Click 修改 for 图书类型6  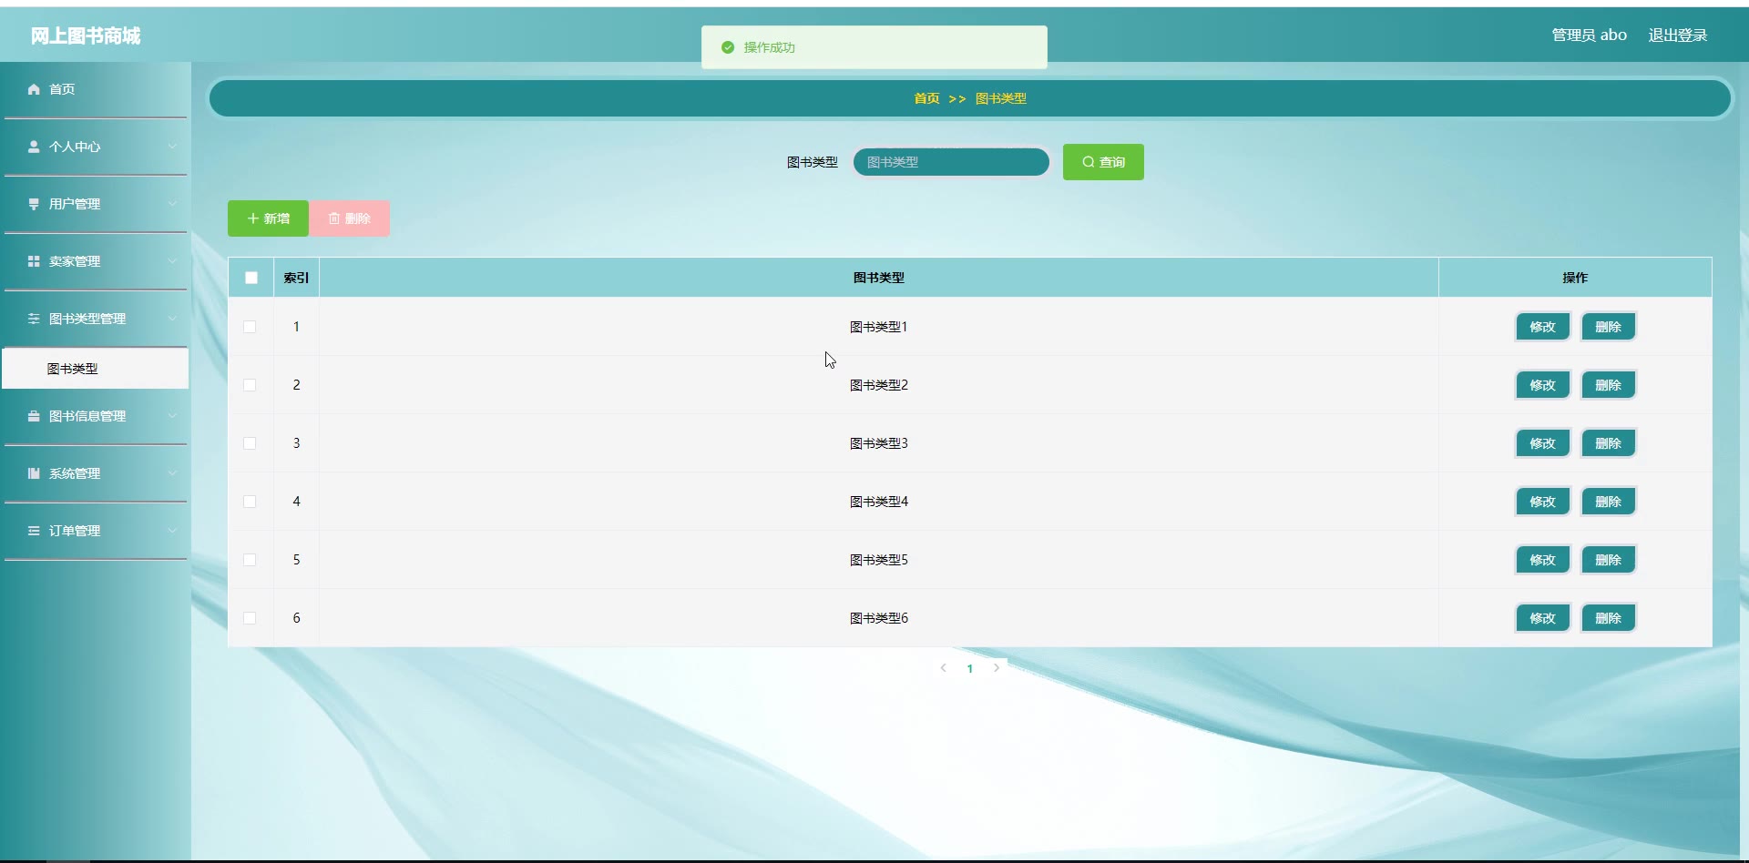(x=1542, y=618)
